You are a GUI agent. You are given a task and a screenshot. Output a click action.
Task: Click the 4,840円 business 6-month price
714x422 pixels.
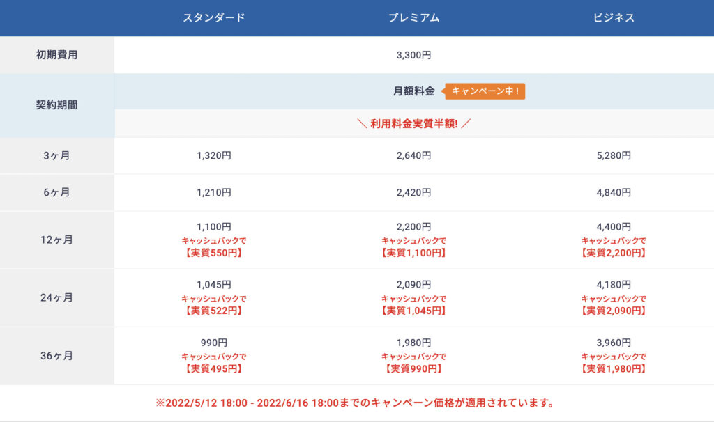click(x=614, y=192)
